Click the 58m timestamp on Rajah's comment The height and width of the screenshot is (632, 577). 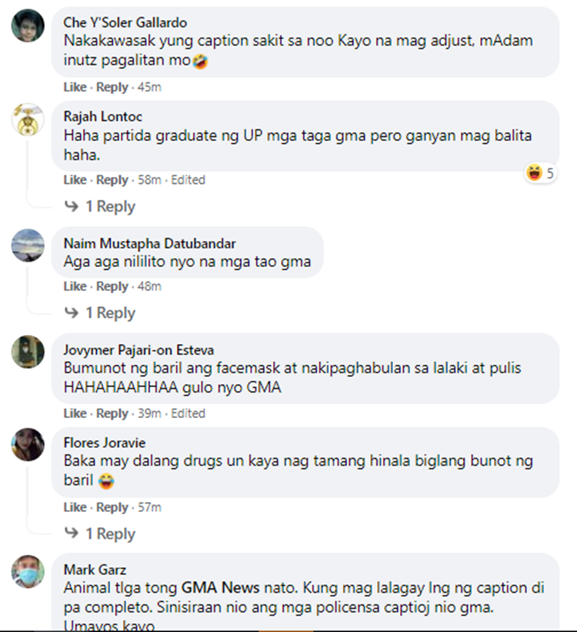coord(149,180)
